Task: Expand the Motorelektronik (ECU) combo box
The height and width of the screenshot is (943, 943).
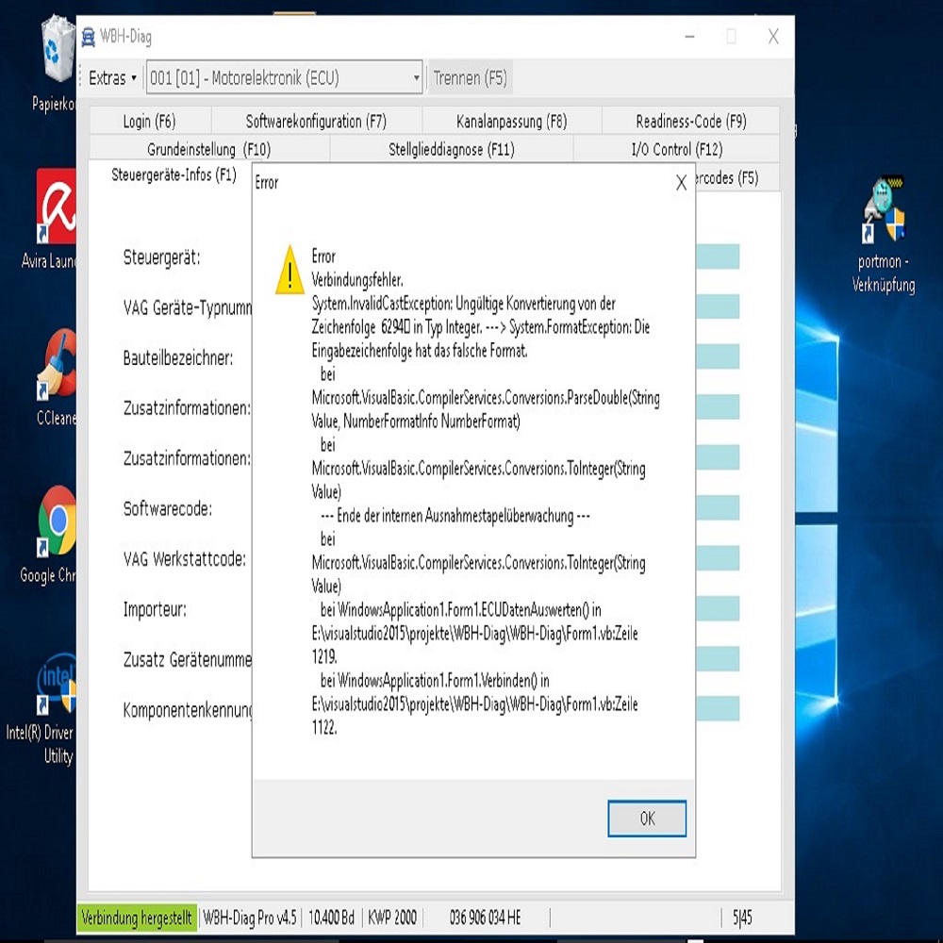Action: 416,78
